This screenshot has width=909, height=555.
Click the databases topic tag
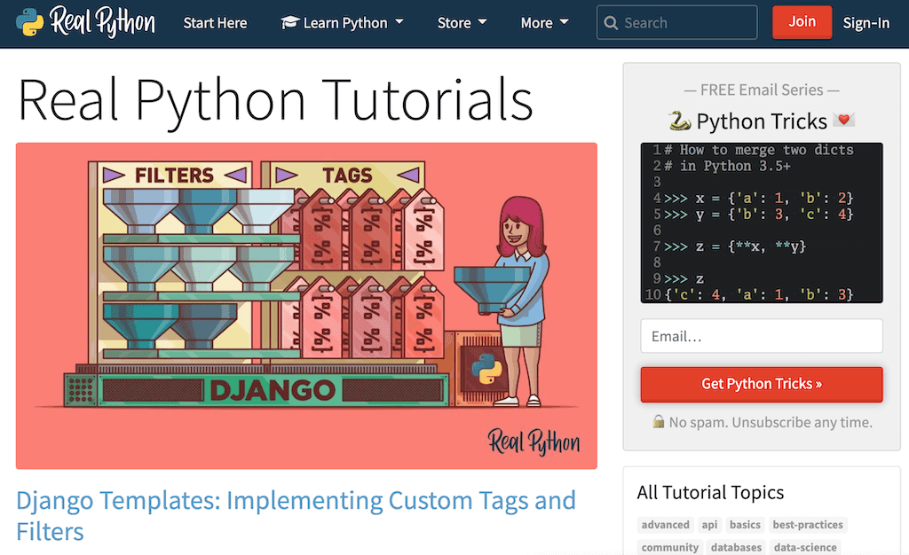click(x=736, y=547)
